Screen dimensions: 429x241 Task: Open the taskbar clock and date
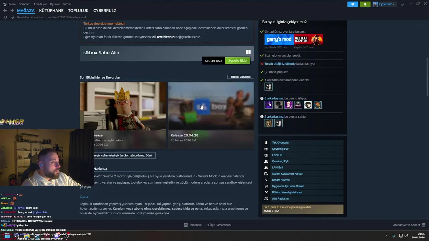[x=418, y=236]
